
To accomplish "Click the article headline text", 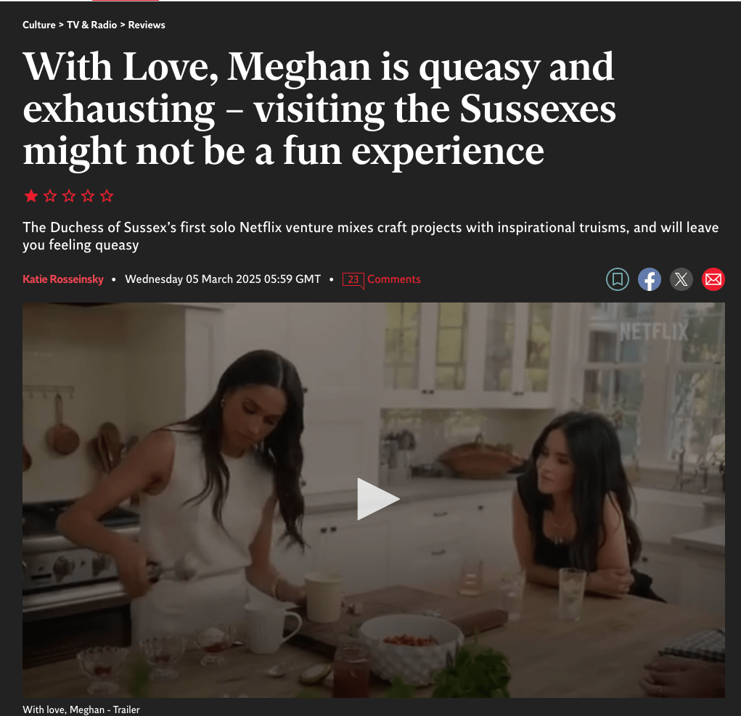I will [x=319, y=109].
